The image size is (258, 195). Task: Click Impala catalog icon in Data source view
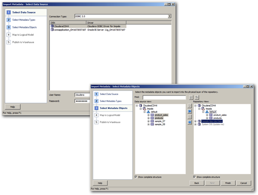(144, 109)
